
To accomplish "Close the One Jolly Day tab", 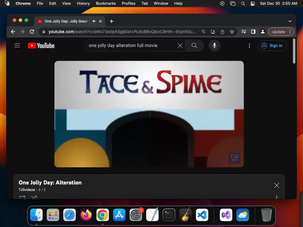I will (100, 21).
